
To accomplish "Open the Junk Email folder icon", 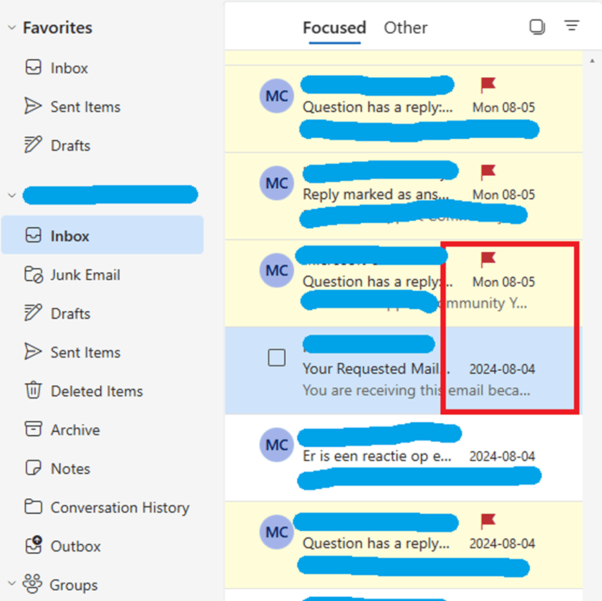I will pyautogui.click(x=33, y=275).
